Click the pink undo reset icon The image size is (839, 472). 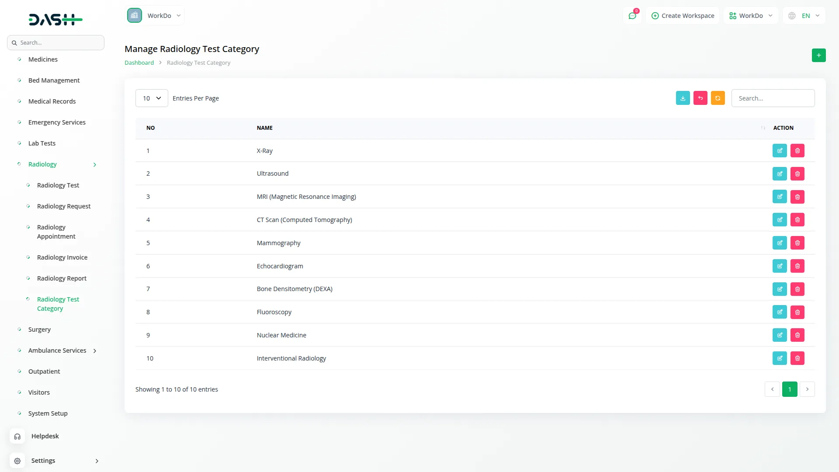pos(700,98)
